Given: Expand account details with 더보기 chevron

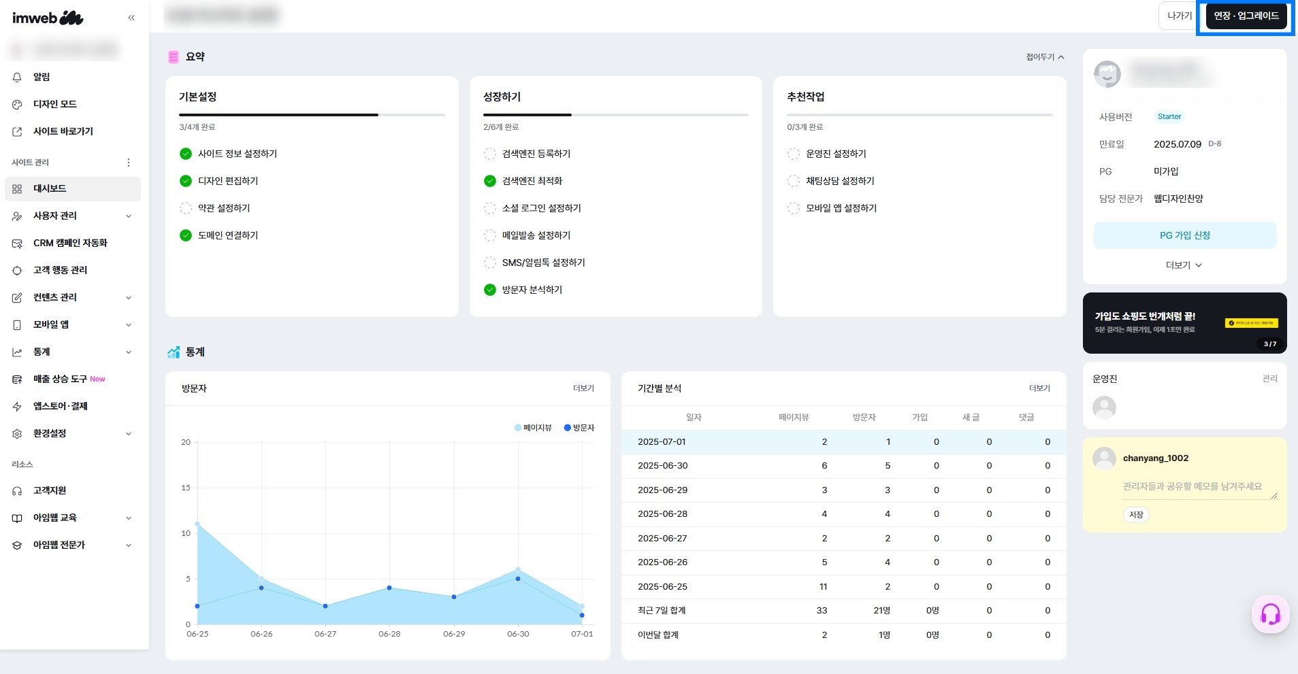Looking at the screenshot, I should pos(1184,265).
